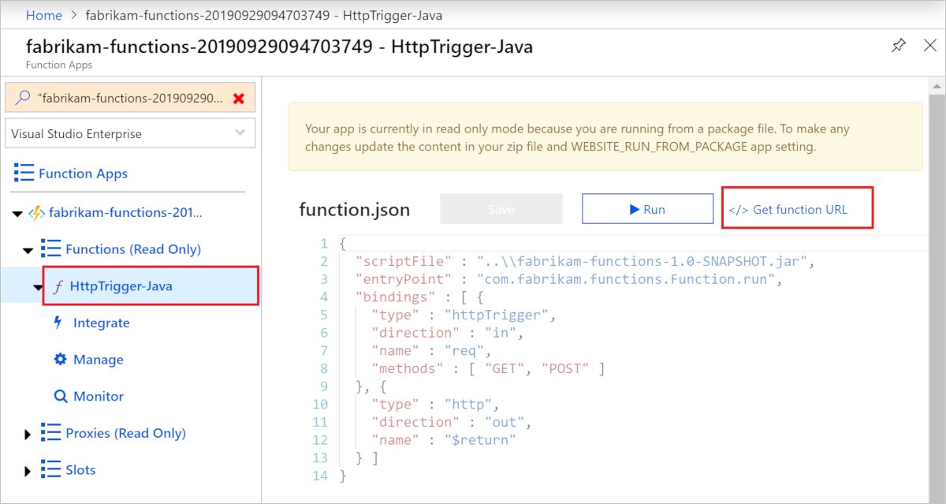Click the function f icon beside HttpTrigger-Java

56,286
